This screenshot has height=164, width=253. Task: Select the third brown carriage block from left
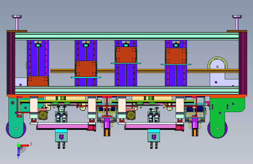pos(126,55)
